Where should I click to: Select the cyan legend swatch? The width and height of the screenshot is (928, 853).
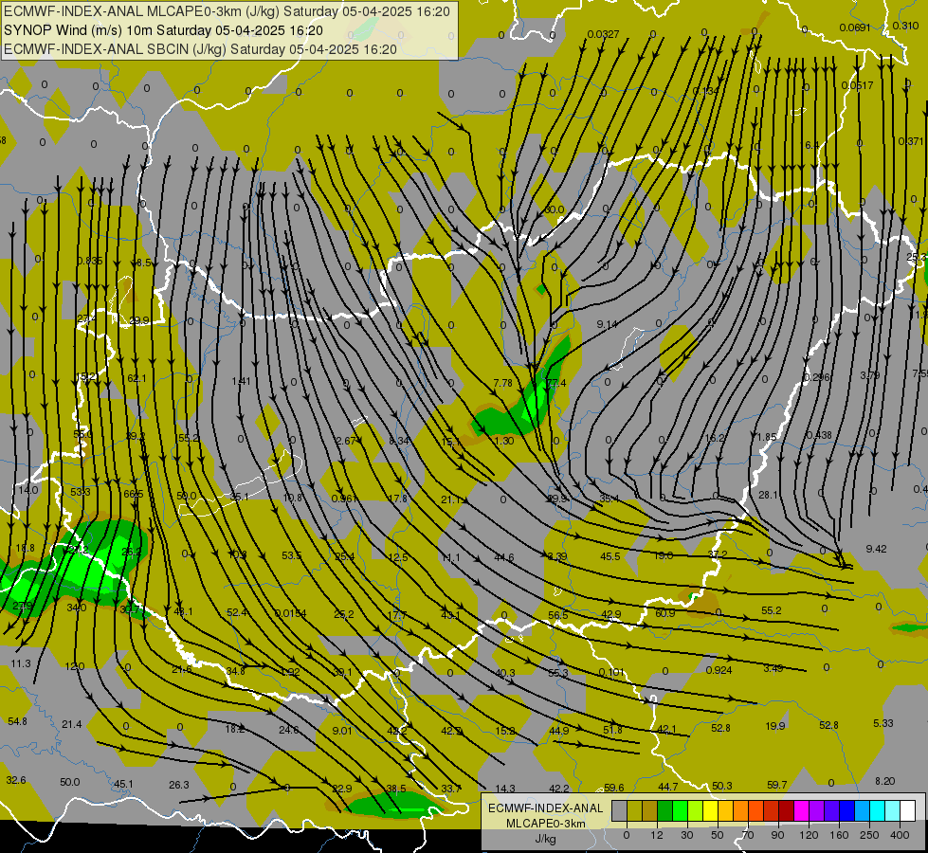(879, 810)
